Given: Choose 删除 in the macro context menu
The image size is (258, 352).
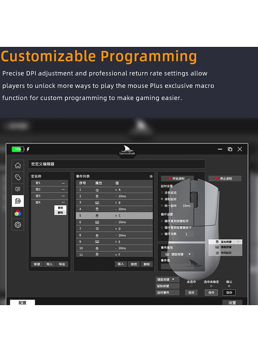Looking at the screenshot, I should [x=60, y=212].
